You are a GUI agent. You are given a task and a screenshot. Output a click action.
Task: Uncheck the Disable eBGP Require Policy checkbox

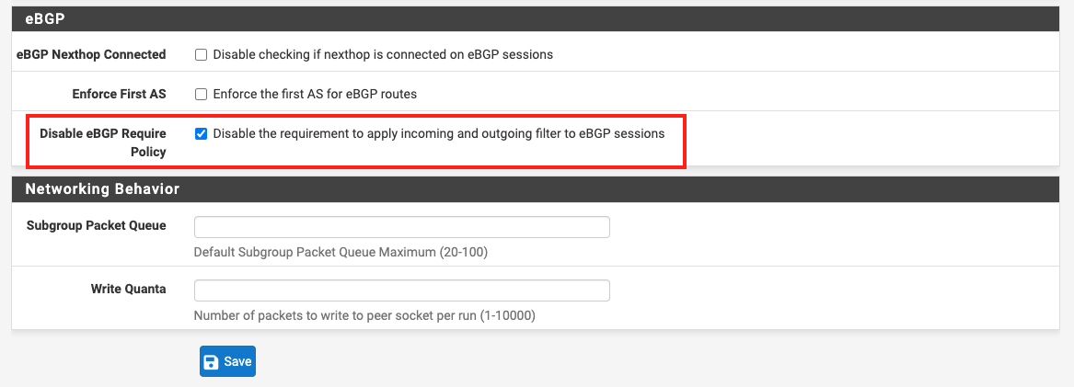[201, 133]
